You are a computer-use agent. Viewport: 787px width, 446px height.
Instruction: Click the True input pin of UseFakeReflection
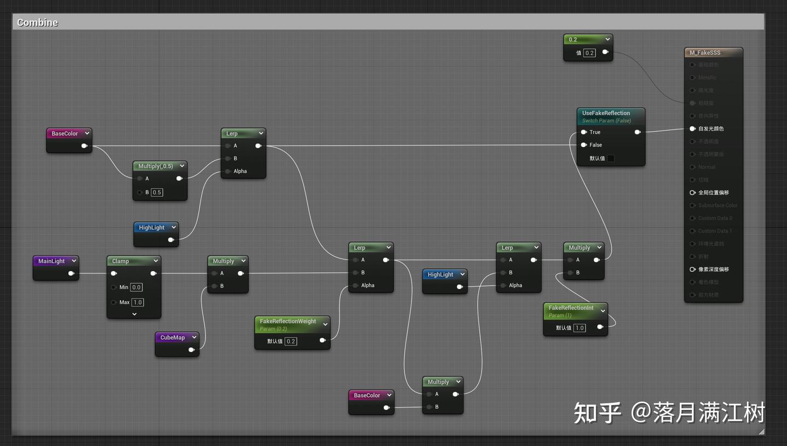[584, 132]
